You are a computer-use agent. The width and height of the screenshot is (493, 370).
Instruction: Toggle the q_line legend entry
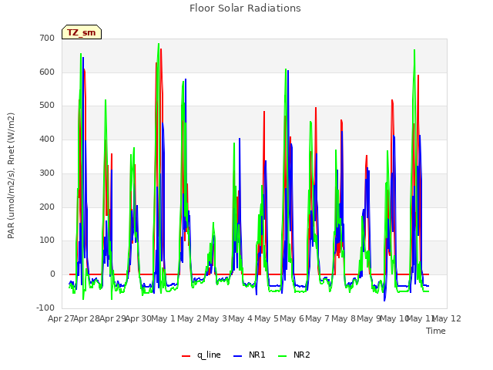click(x=201, y=355)
